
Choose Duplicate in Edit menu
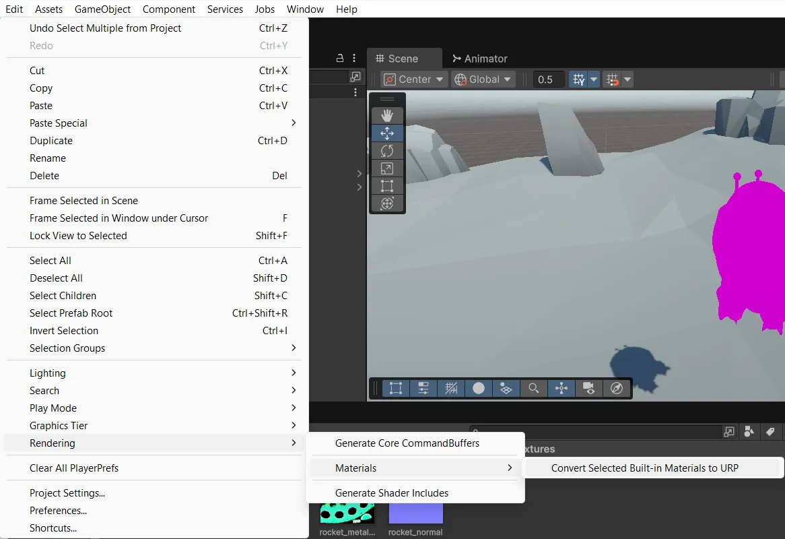(x=154, y=141)
